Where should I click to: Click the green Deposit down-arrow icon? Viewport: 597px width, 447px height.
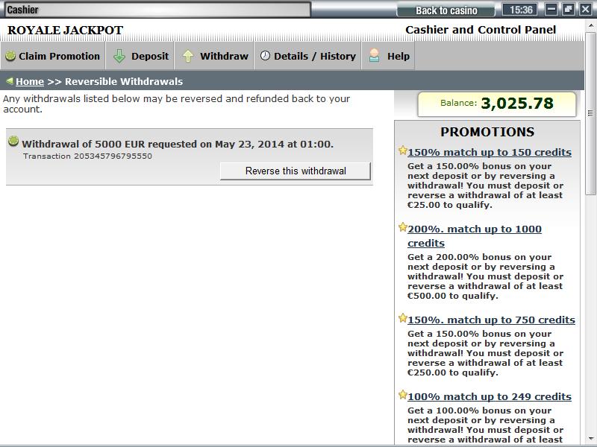tap(119, 57)
